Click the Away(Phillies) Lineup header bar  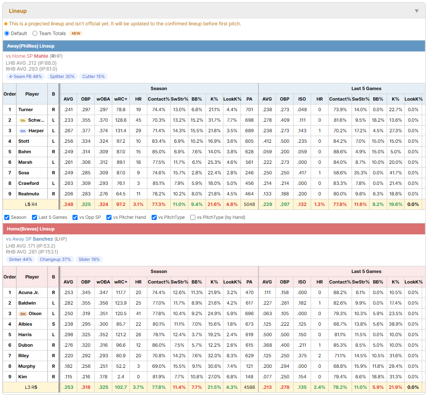pos(214,46)
